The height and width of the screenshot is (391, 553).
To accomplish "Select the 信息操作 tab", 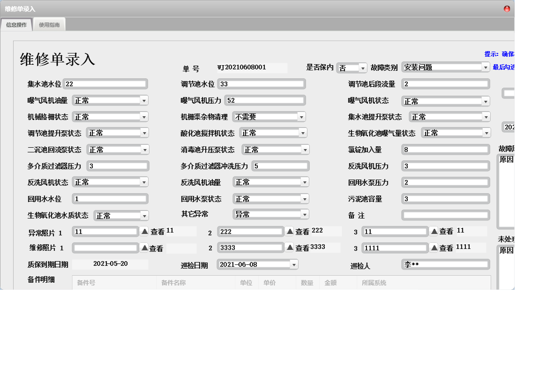I will (x=16, y=25).
